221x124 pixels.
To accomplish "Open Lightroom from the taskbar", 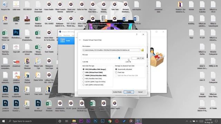I will (x=103, y=121).
